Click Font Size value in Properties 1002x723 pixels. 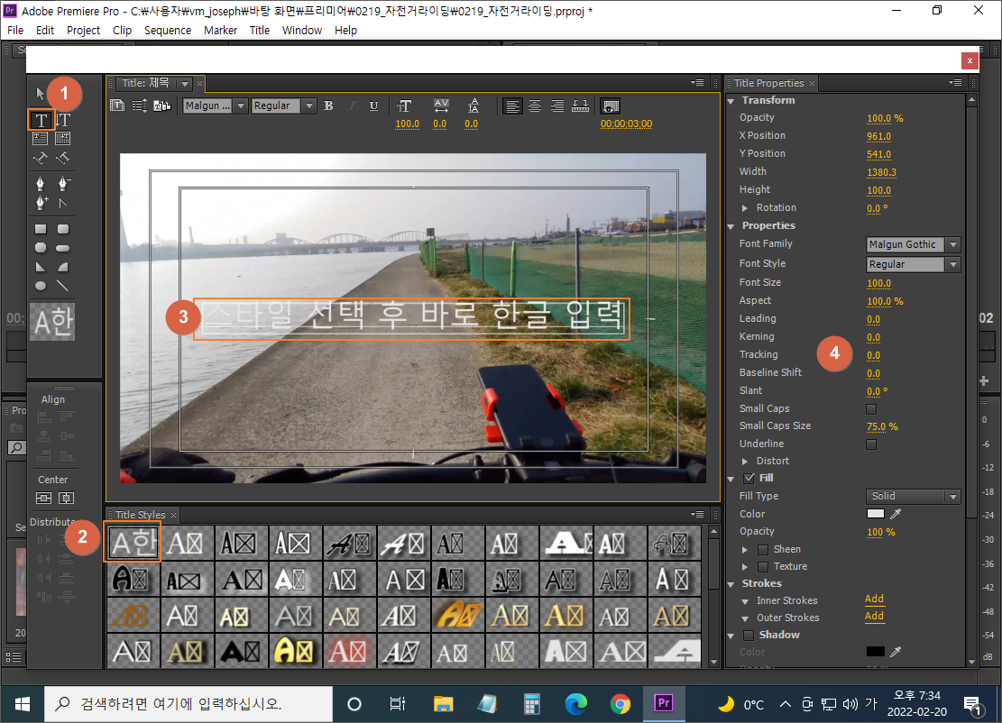pos(878,283)
